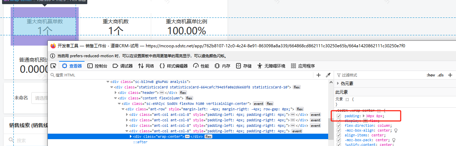Open the 网络 network tab
Image resolution: width=456 pixels, height=146 pixels.
[146, 66]
